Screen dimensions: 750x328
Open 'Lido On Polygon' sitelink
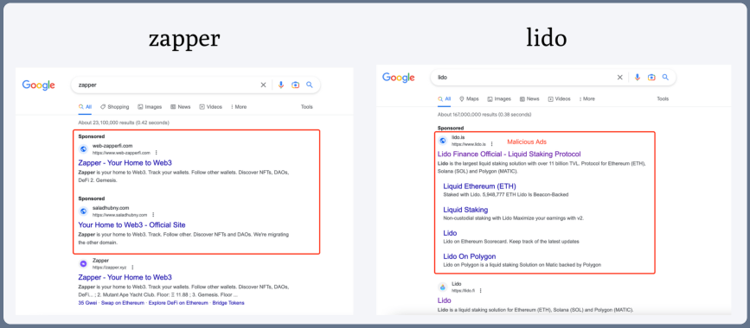[469, 256]
